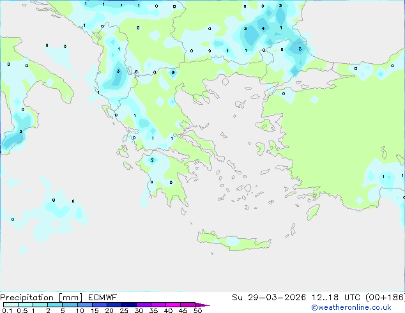Click the "[mm]" unit label
This screenshot has width=405, height=313.
coord(70,298)
